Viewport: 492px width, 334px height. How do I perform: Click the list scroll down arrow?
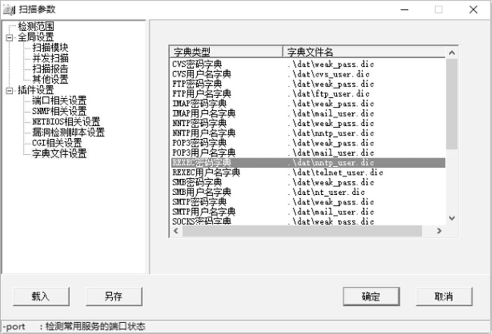tap(452, 218)
